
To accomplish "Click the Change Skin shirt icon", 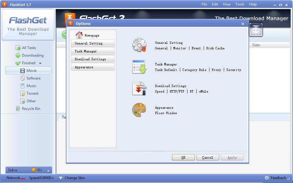I will coord(61,178).
